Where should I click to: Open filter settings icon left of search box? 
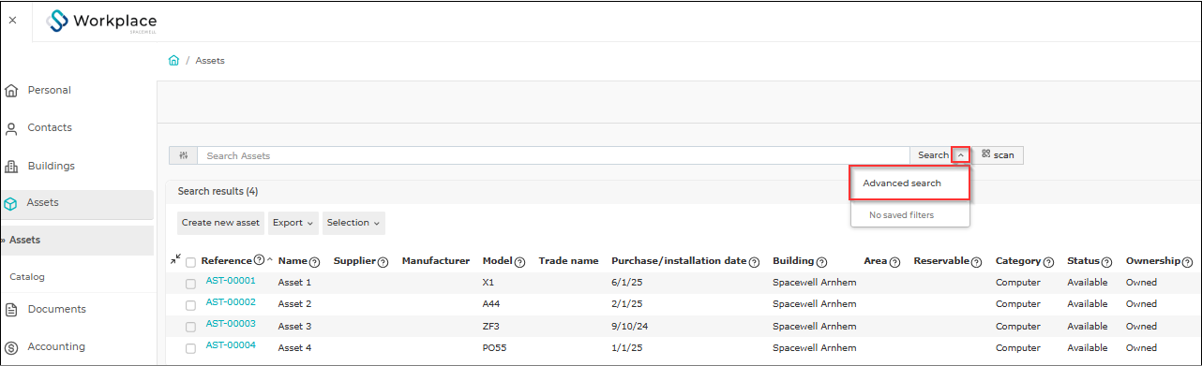pyautogui.click(x=183, y=155)
